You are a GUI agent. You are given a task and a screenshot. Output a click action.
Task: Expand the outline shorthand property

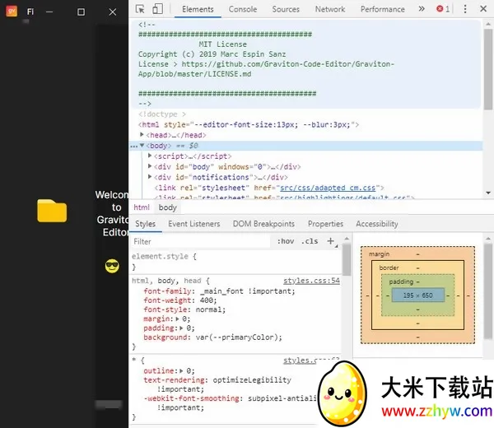click(181, 370)
